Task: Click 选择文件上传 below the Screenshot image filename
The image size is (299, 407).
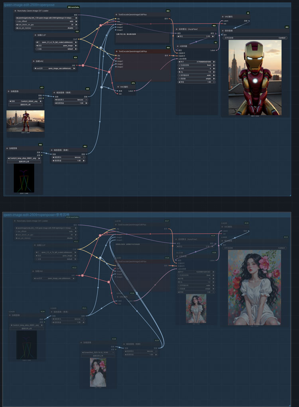Action: (98, 356)
